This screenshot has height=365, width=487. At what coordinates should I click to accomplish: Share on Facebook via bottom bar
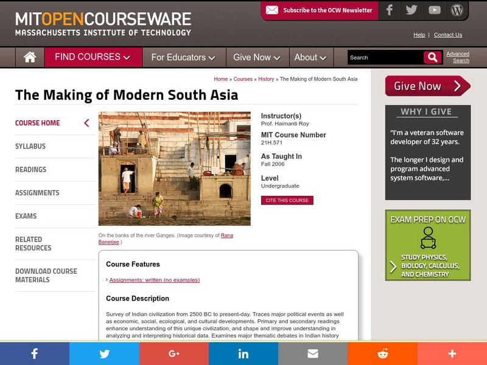(35, 353)
